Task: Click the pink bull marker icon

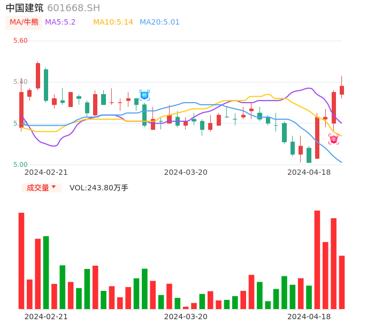Action: pos(334,139)
